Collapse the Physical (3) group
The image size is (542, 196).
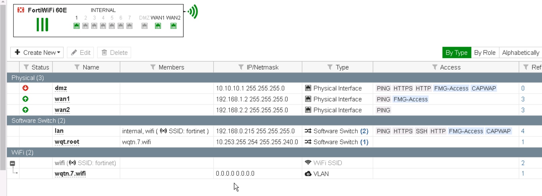[x=28, y=78]
